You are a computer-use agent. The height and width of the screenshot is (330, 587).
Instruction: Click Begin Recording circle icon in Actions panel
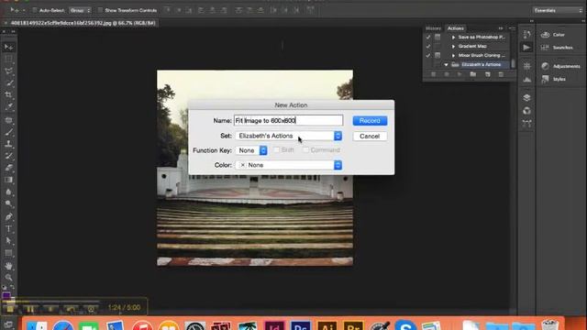tap(447, 74)
